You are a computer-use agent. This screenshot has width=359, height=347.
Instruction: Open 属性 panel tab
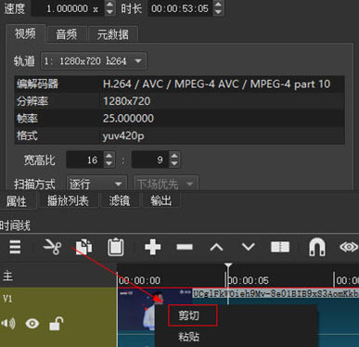coord(17,201)
